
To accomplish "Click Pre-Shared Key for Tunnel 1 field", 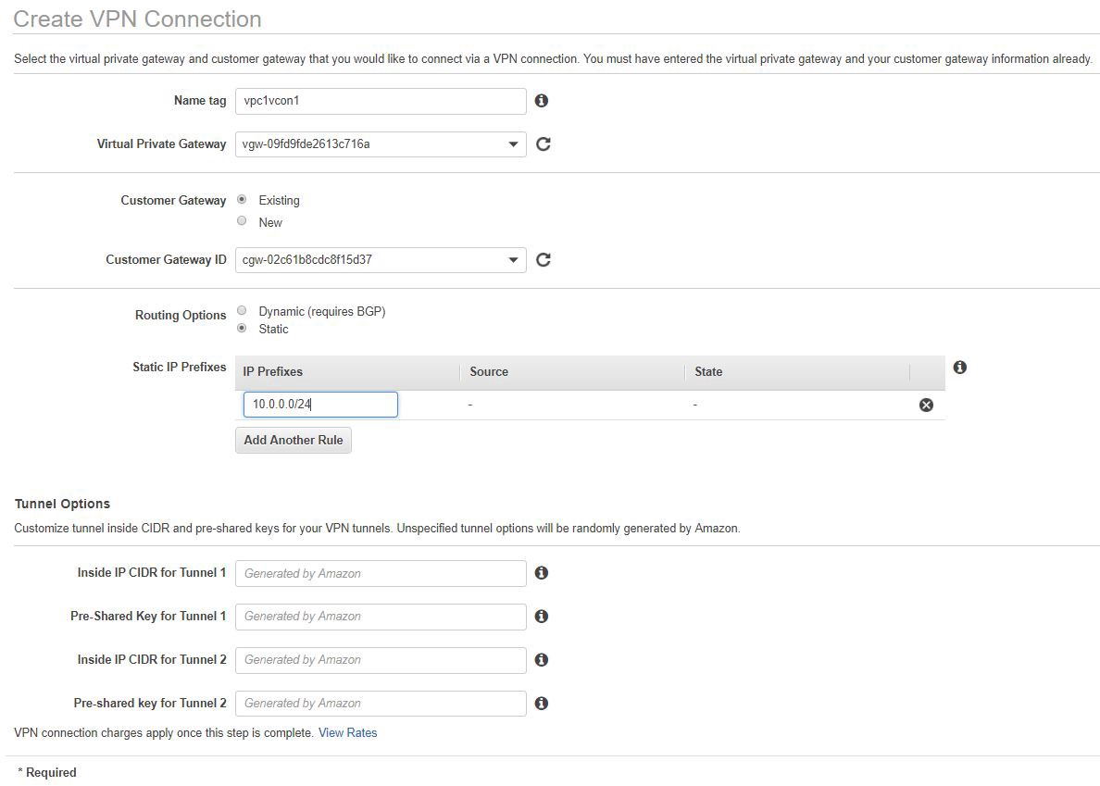I will tap(380, 616).
